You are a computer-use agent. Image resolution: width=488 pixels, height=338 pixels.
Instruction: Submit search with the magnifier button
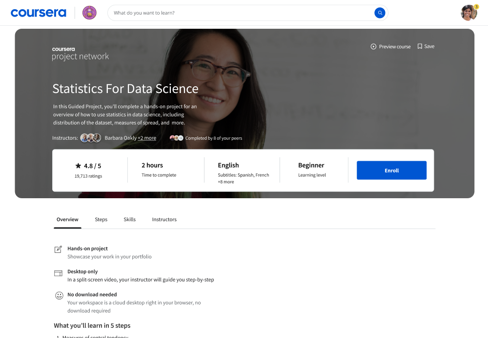[380, 13]
